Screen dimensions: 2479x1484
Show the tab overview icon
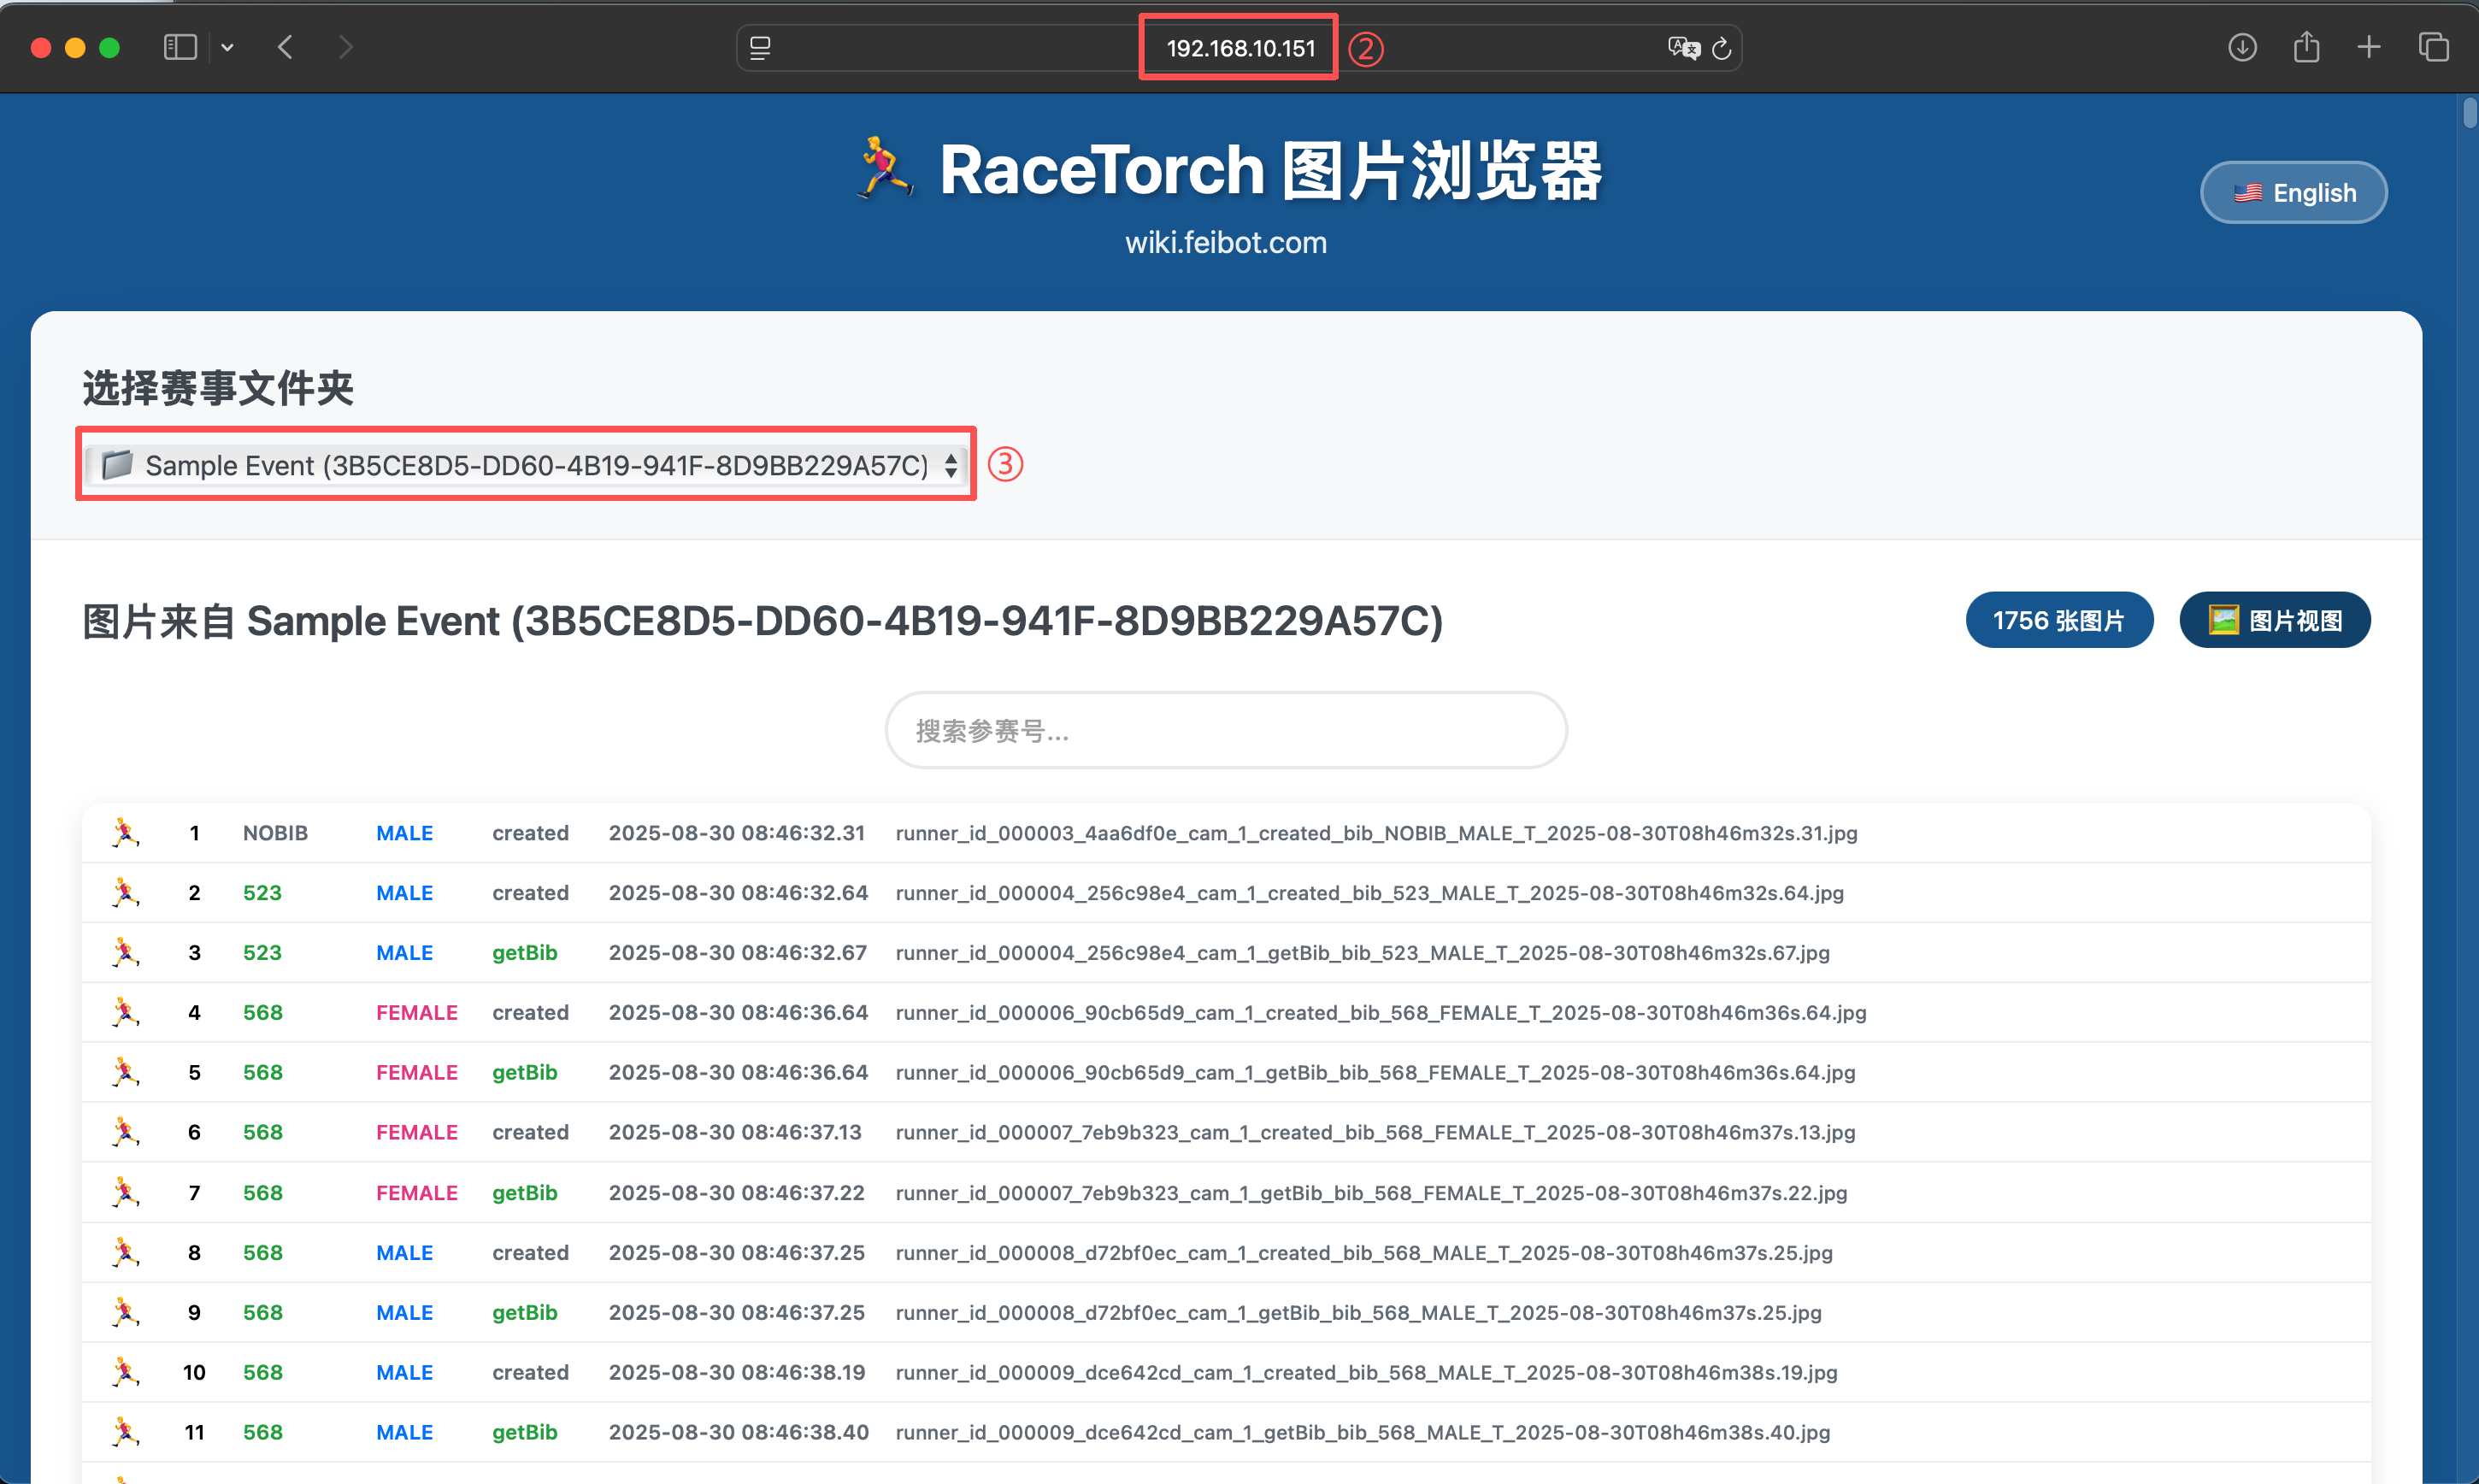coord(2434,47)
